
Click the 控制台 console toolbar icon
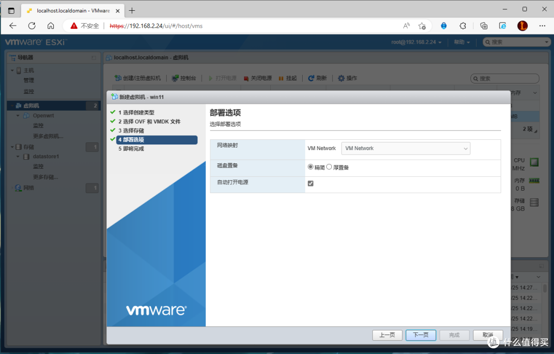(175, 78)
